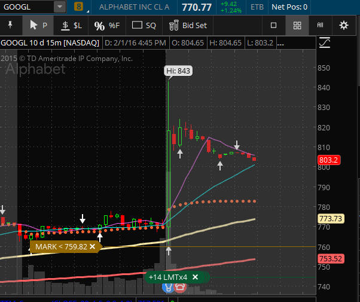Click the D: 2/1/16 4:45 PM date field
This screenshot has height=302, width=360.
click(x=136, y=42)
